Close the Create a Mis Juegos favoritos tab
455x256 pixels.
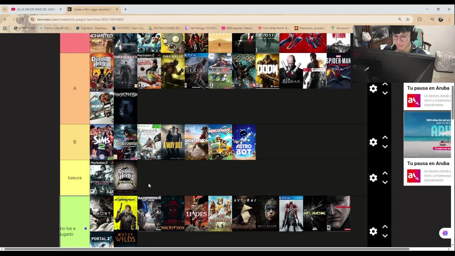pos(117,9)
